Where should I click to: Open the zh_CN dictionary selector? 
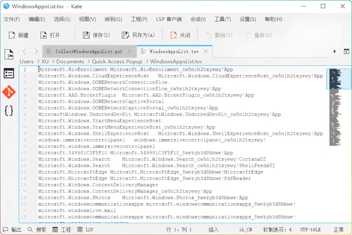245,230
